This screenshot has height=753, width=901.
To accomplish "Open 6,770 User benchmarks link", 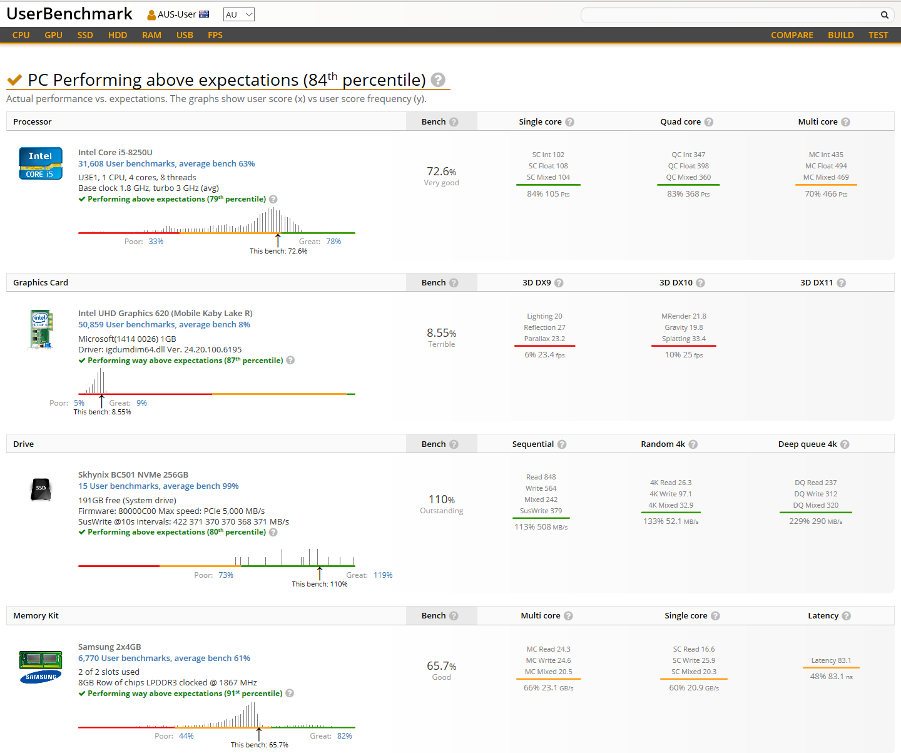I will click(x=164, y=658).
